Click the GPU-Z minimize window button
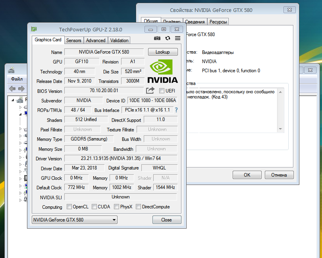The height and width of the screenshot is (258, 322). (x=150, y=29)
